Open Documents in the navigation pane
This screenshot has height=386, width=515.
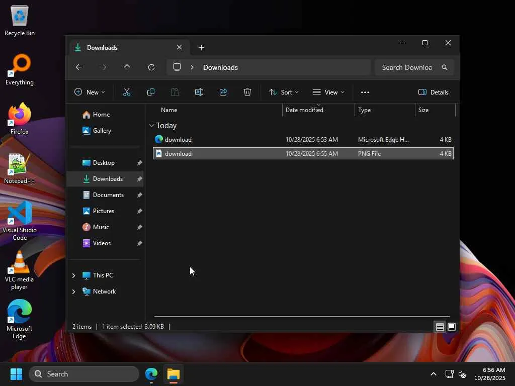pos(108,195)
